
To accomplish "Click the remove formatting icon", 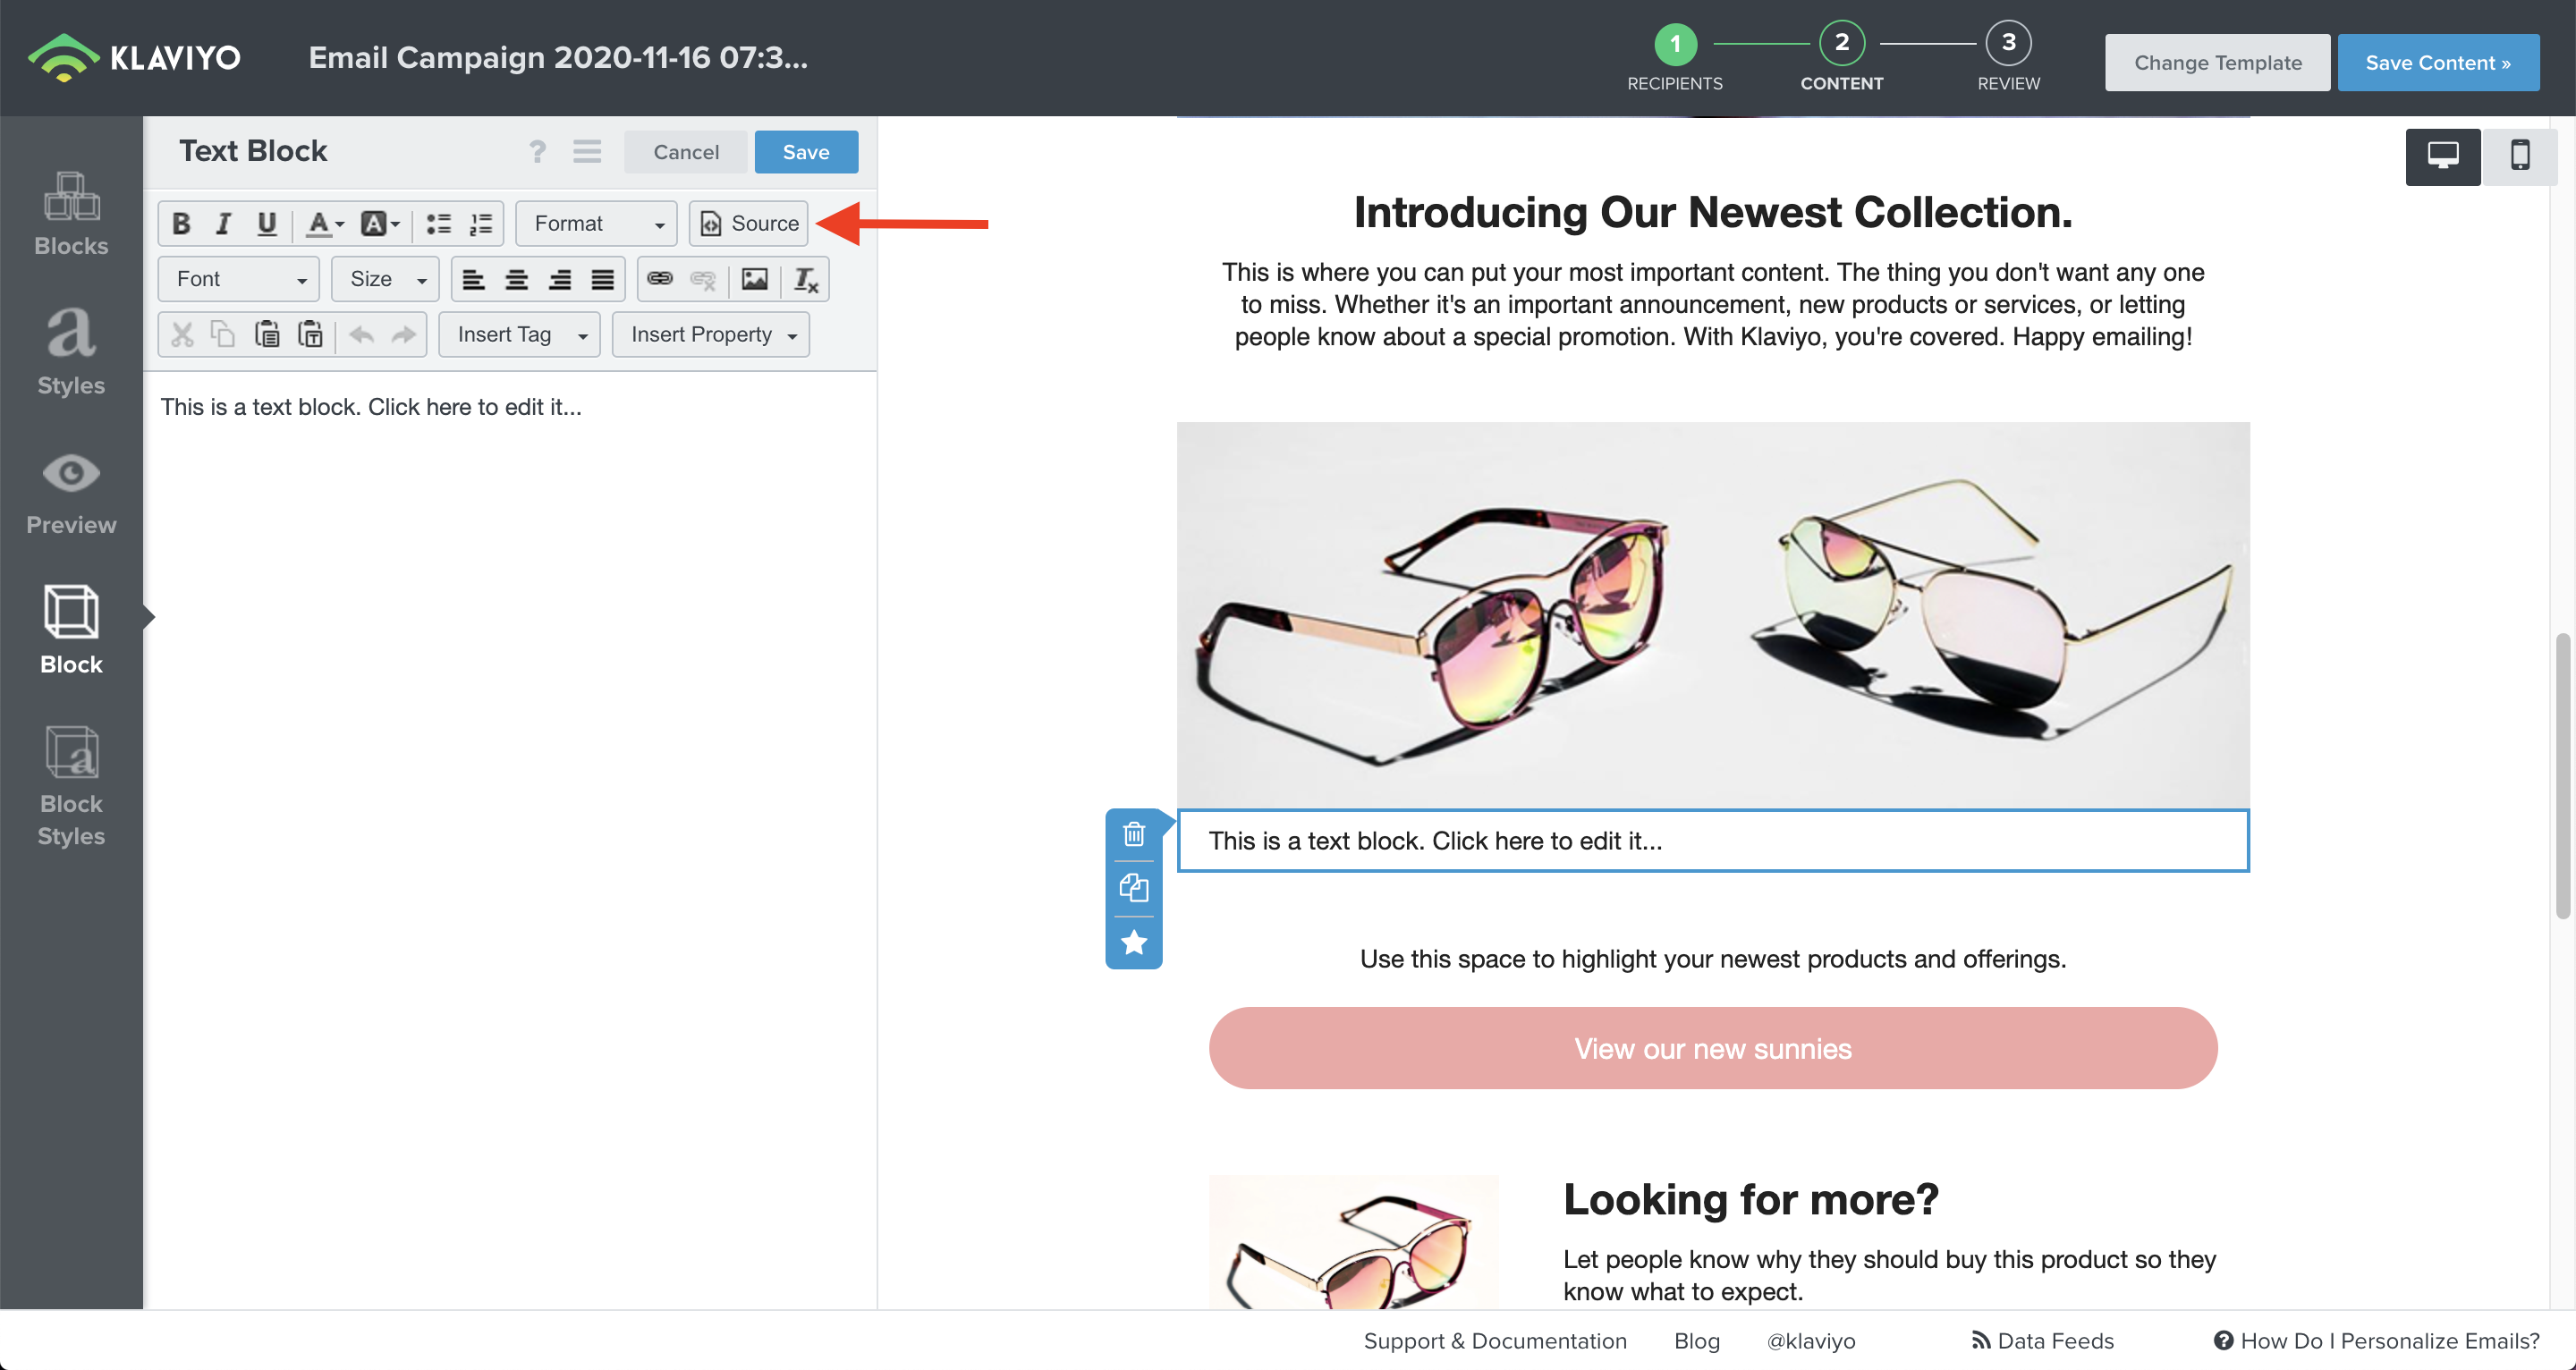I will coord(805,279).
